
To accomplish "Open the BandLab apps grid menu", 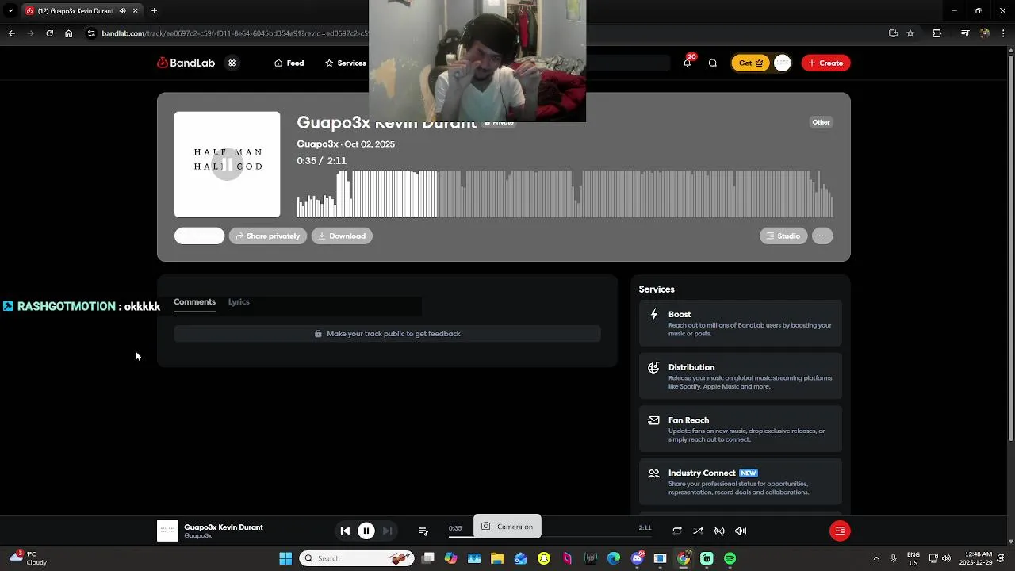I will point(232,63).
